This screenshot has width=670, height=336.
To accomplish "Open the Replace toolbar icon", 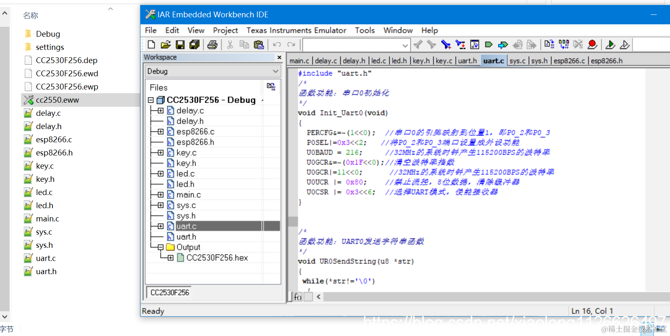I will 460,45.
